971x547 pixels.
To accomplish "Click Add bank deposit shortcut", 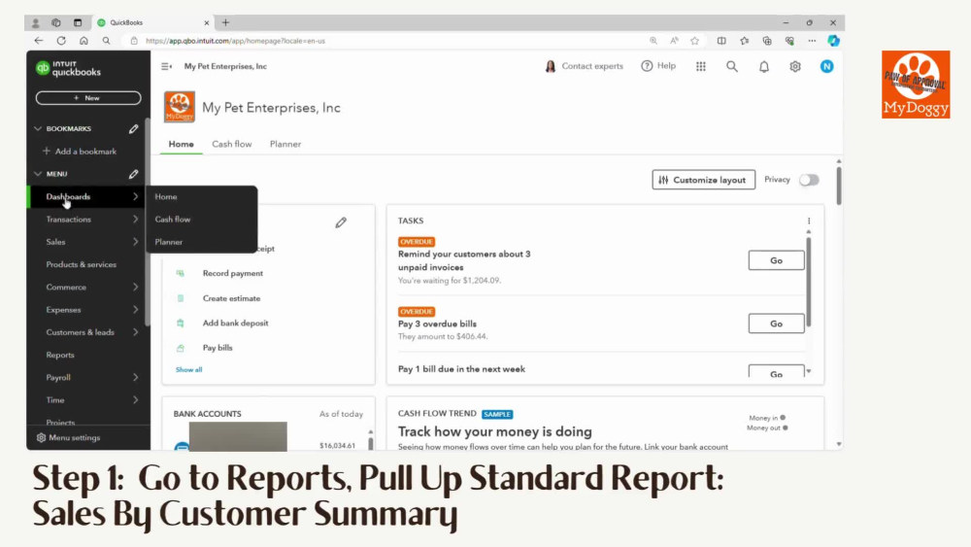I will (235, 323).
